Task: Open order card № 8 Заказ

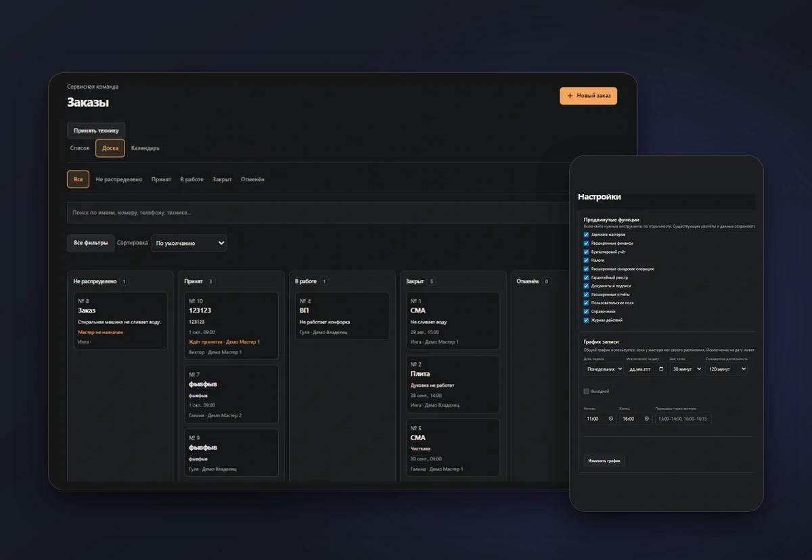Action: 120,321
